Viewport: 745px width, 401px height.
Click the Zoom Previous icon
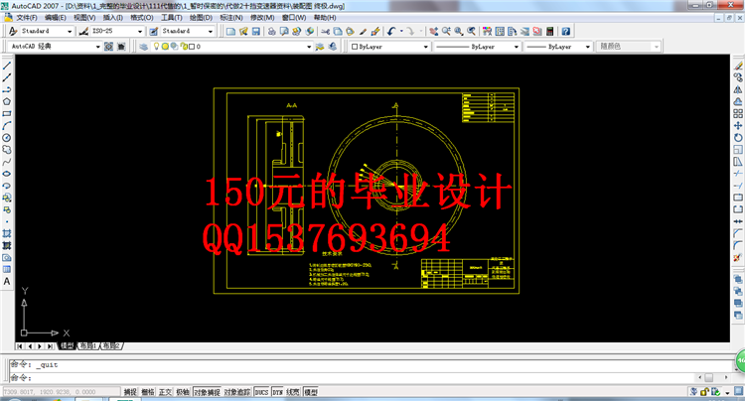click(x=471, y=32)
